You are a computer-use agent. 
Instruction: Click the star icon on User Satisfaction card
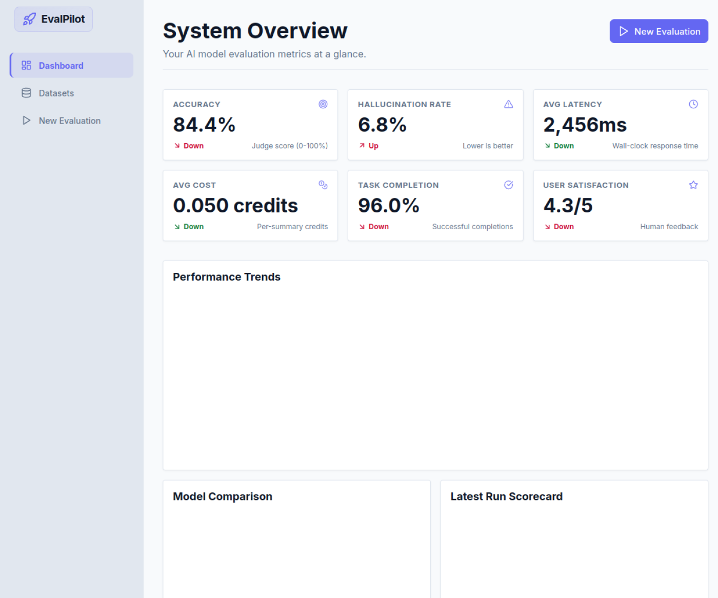point(693,185)
